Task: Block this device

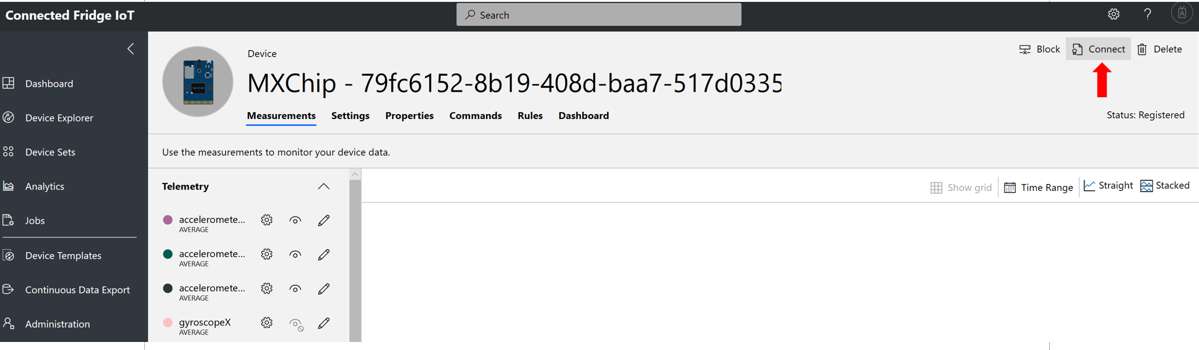Action: click(x=1040, y=50)
